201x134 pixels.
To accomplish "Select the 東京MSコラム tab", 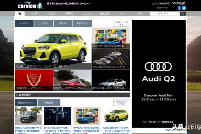I will [x=82, y=23].
